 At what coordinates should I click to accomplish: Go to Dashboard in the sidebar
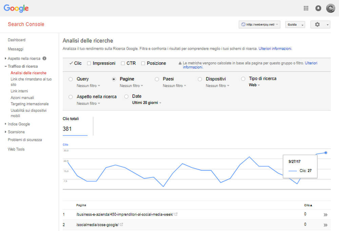pyautogui.click(x=17, y=40)
